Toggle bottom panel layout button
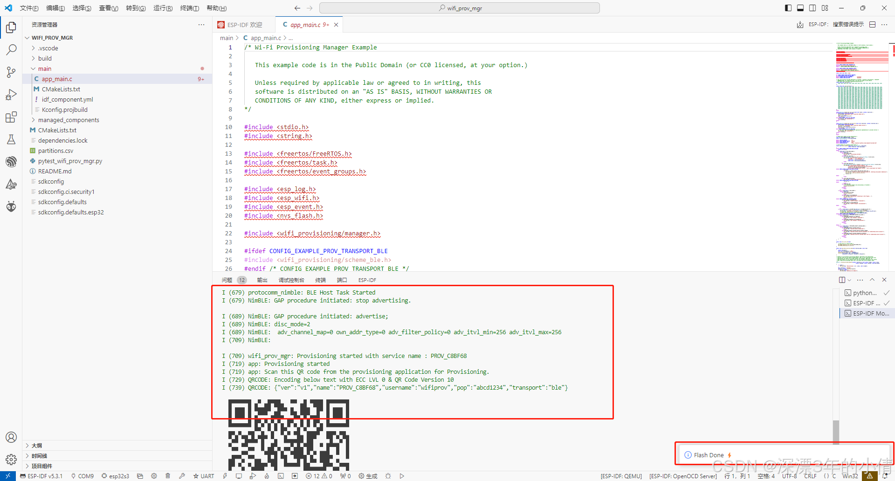This screenshot has height=481, width=895. click(x=800, y=8)
